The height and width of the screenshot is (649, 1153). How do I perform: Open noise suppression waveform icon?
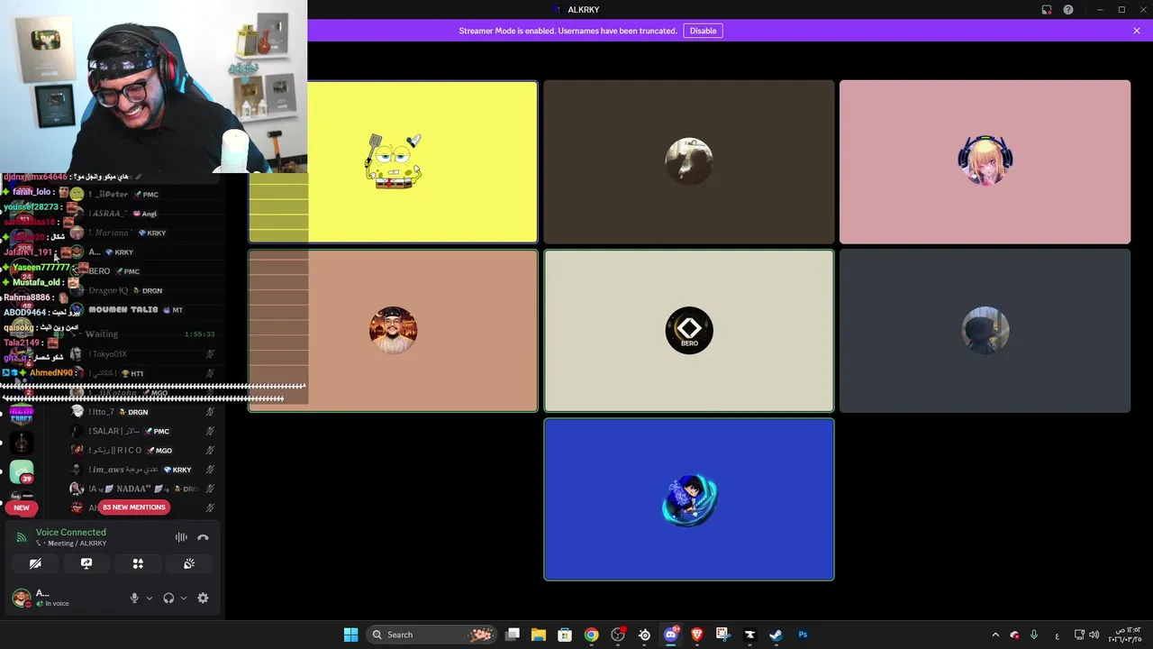(x=181, y=537)
